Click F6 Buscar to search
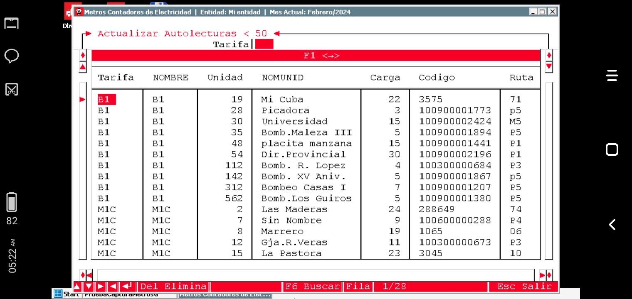Screen dimensions: 632x299 click(312, 287)
